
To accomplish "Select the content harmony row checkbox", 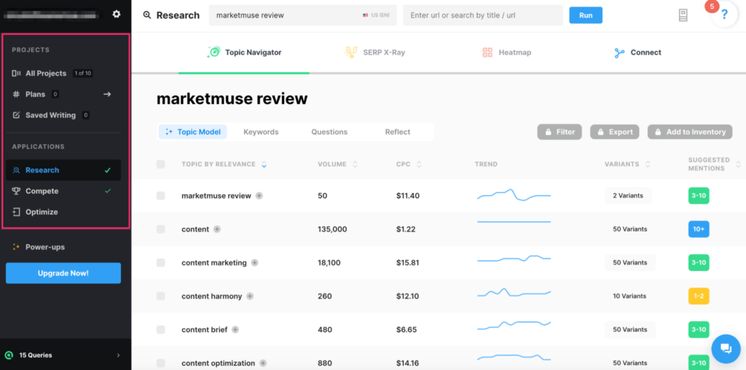I will [161, 296].
